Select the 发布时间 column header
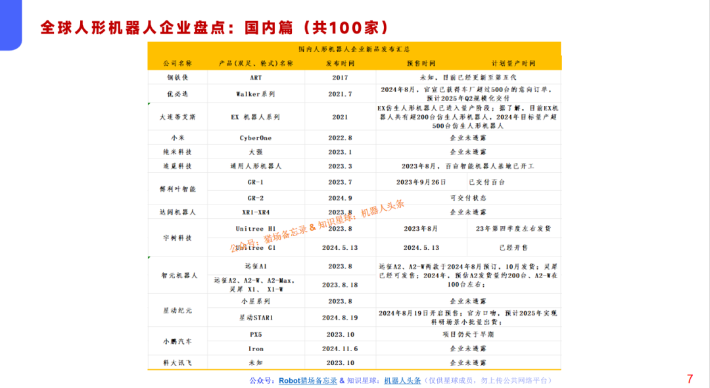Screen dimensions: 710x388 [340, 63]
